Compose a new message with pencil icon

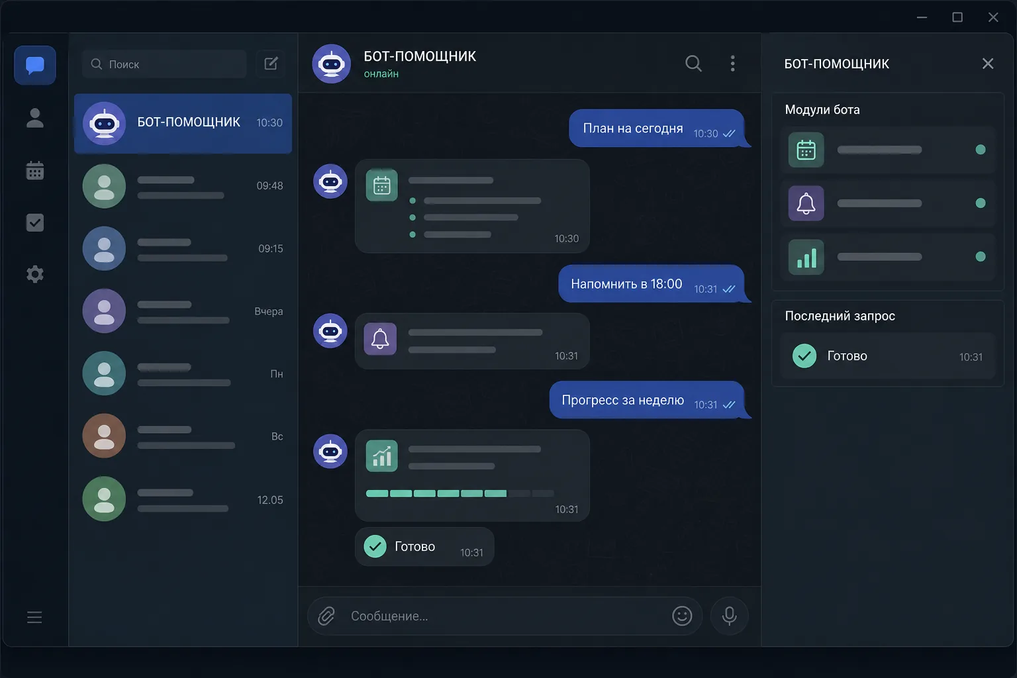click(x=271, y=64)
